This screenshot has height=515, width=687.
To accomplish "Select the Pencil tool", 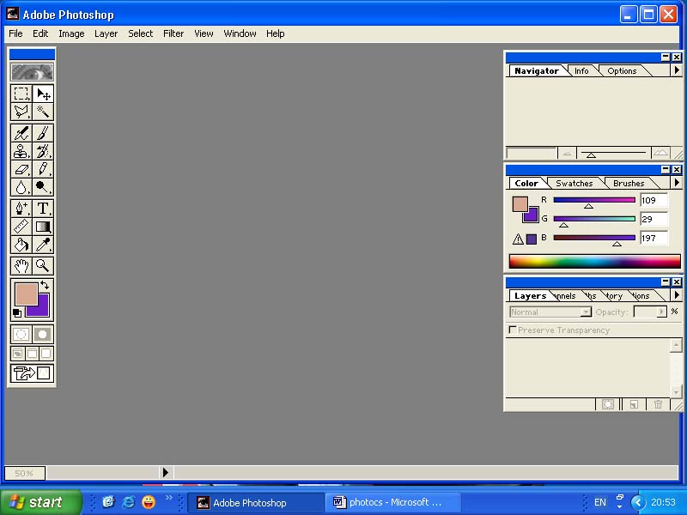I will coord(43,169).
